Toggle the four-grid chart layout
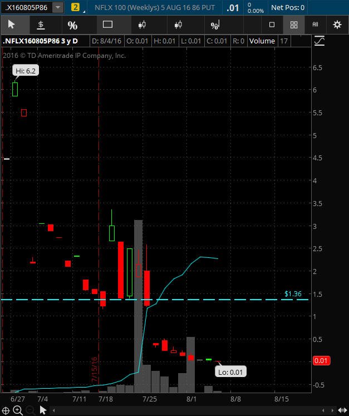The height and width of the screenshot is (416, 349). coord(294,25)
